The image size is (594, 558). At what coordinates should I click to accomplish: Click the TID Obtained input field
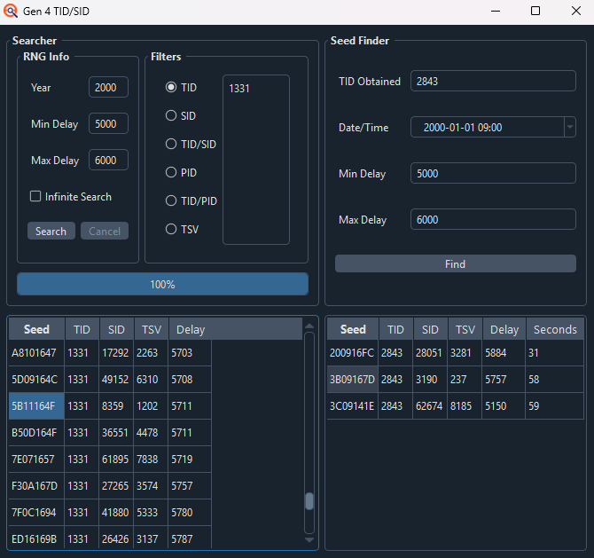pos(493,81)
